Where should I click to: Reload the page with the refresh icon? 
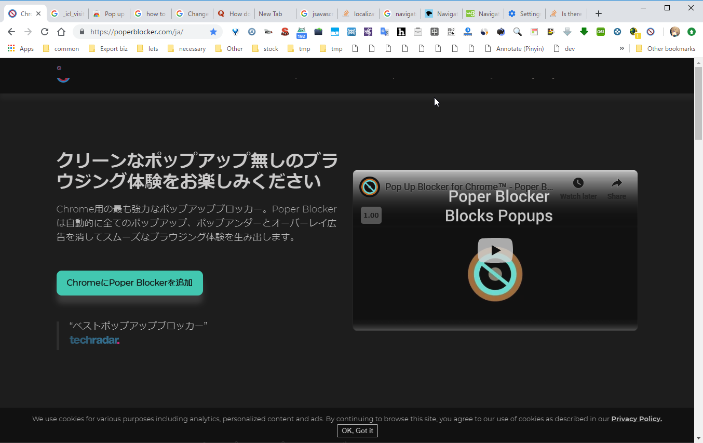(45, 32)
